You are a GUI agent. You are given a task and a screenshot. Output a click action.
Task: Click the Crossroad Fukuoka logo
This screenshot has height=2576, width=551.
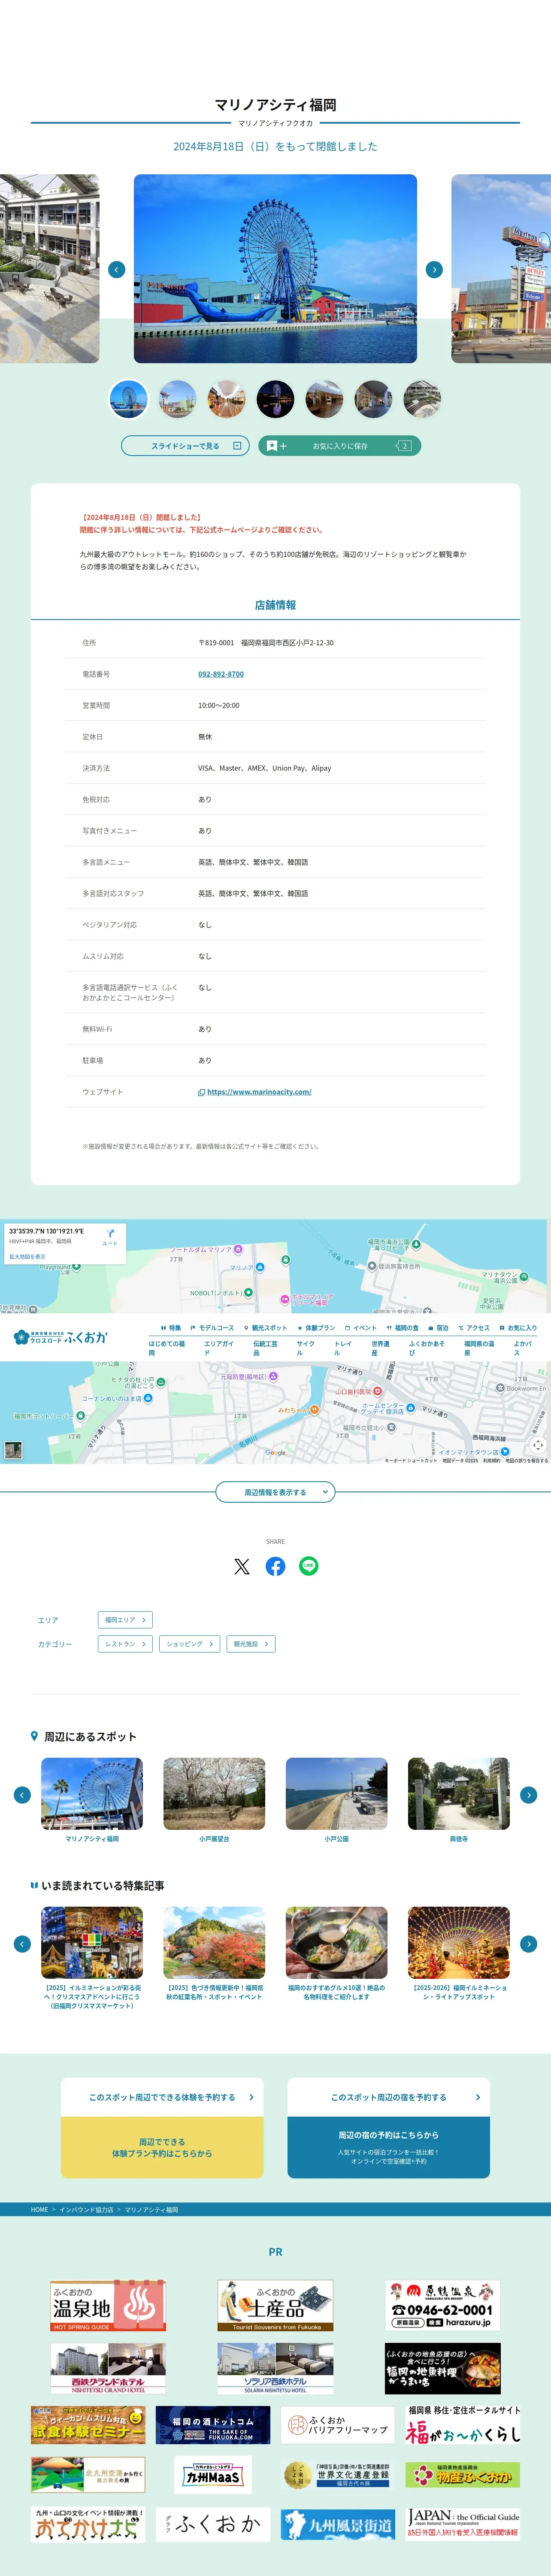[x=60, y=1337]
